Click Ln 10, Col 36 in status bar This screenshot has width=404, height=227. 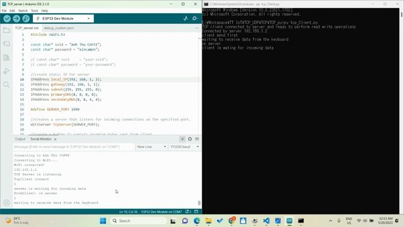point(128,212)
